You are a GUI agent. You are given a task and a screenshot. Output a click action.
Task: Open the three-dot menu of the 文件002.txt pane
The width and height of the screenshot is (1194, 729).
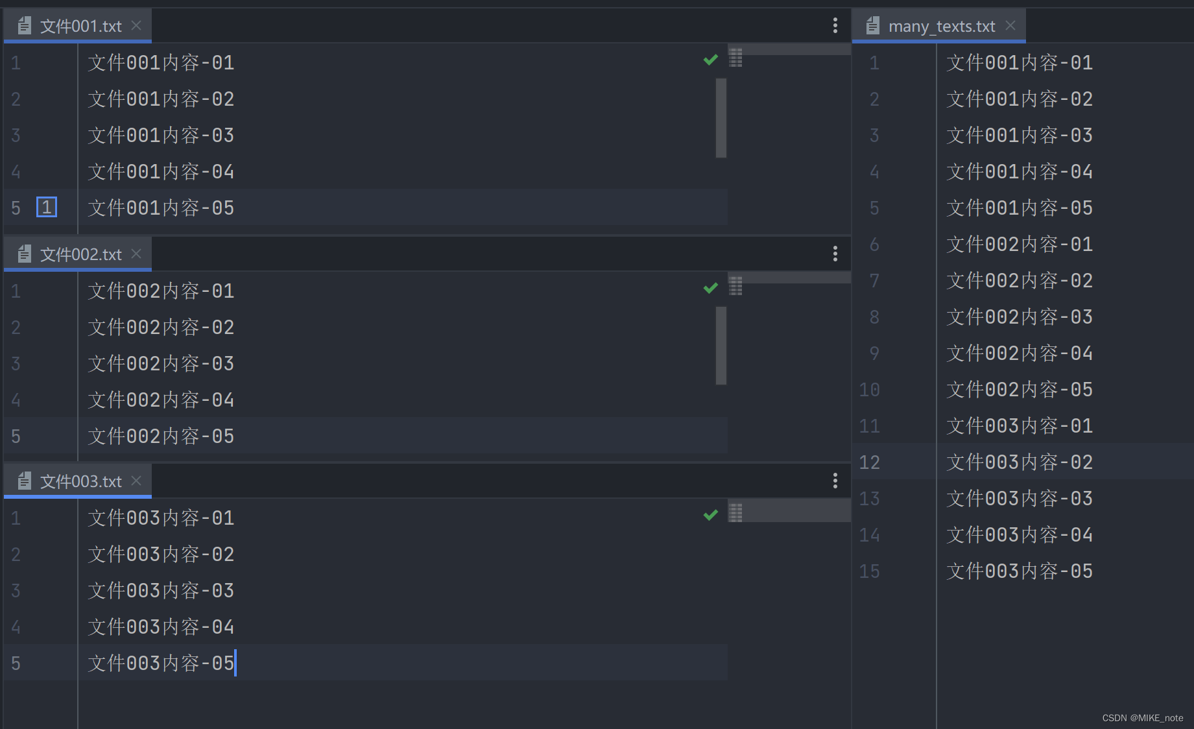click(x=835, y=254)
